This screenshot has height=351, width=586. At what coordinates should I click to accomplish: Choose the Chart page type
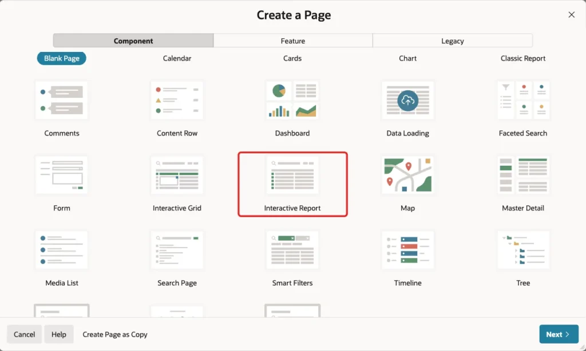point(407,58)
